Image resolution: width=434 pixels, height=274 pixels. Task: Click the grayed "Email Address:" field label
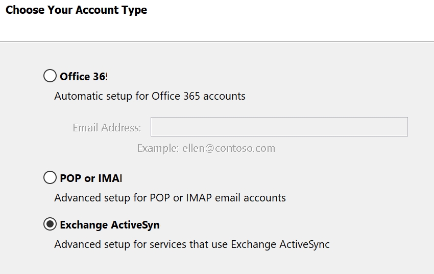coord(107,128)
